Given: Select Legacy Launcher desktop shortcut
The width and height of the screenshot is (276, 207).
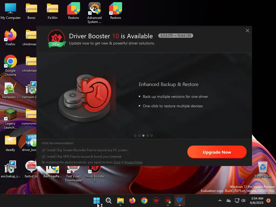Looking at the screenshot, I should pos(11,119).
